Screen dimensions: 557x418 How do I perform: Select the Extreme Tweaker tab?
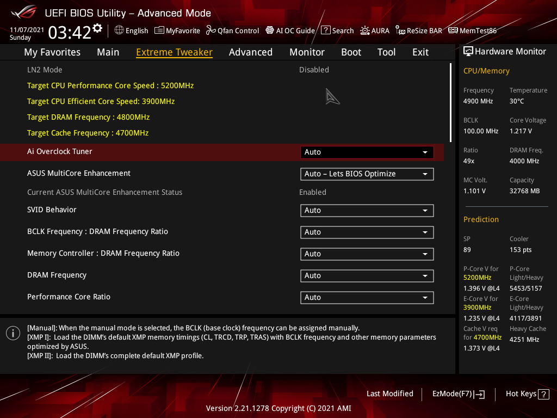click(x=175, y=52)
